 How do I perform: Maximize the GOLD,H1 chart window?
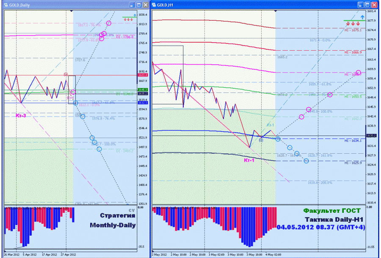[367, 5]
